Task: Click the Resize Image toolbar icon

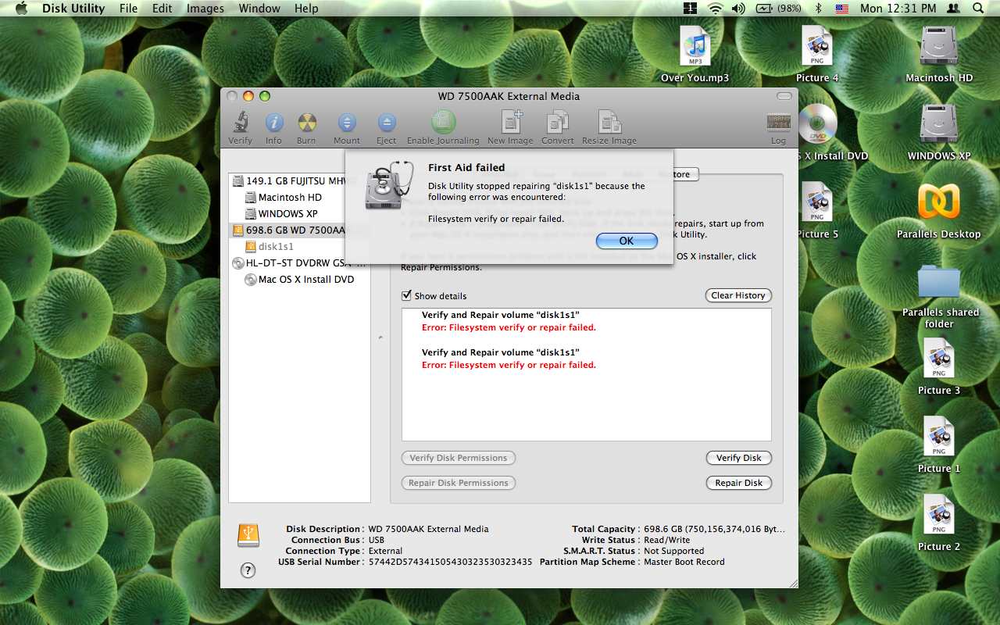Action: click(609, 128)
